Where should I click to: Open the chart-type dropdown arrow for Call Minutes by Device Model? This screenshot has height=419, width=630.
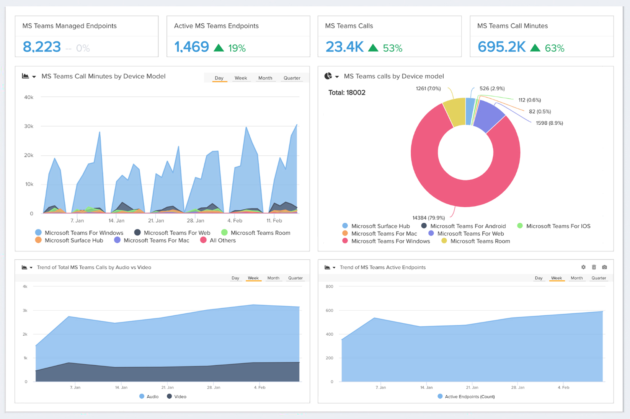pyautogui.click(x=34, y=77)
